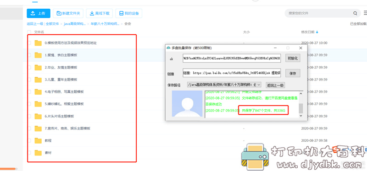Viewport: 367px width, 171px height.
Task: Open folder name 7.宣传片、商务、娱乐主题模板
Action: 67,128
